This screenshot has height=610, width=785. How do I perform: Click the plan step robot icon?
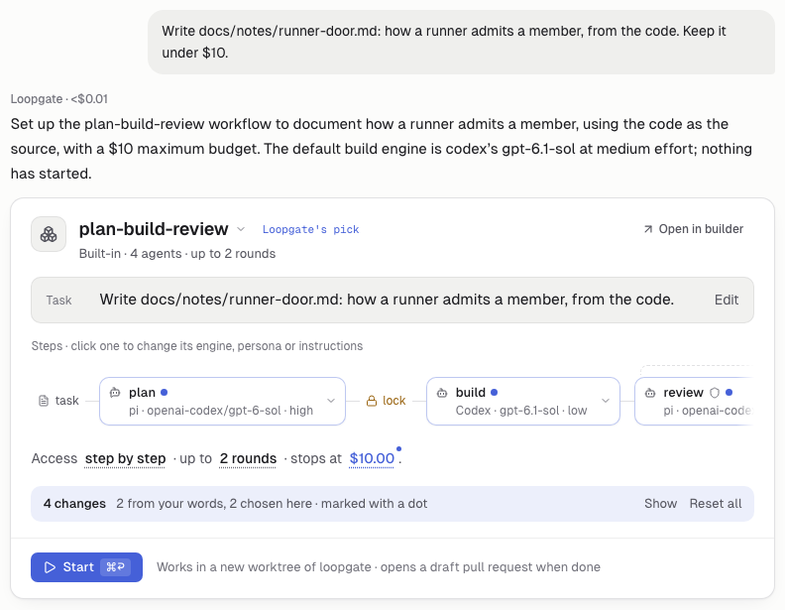115,393
